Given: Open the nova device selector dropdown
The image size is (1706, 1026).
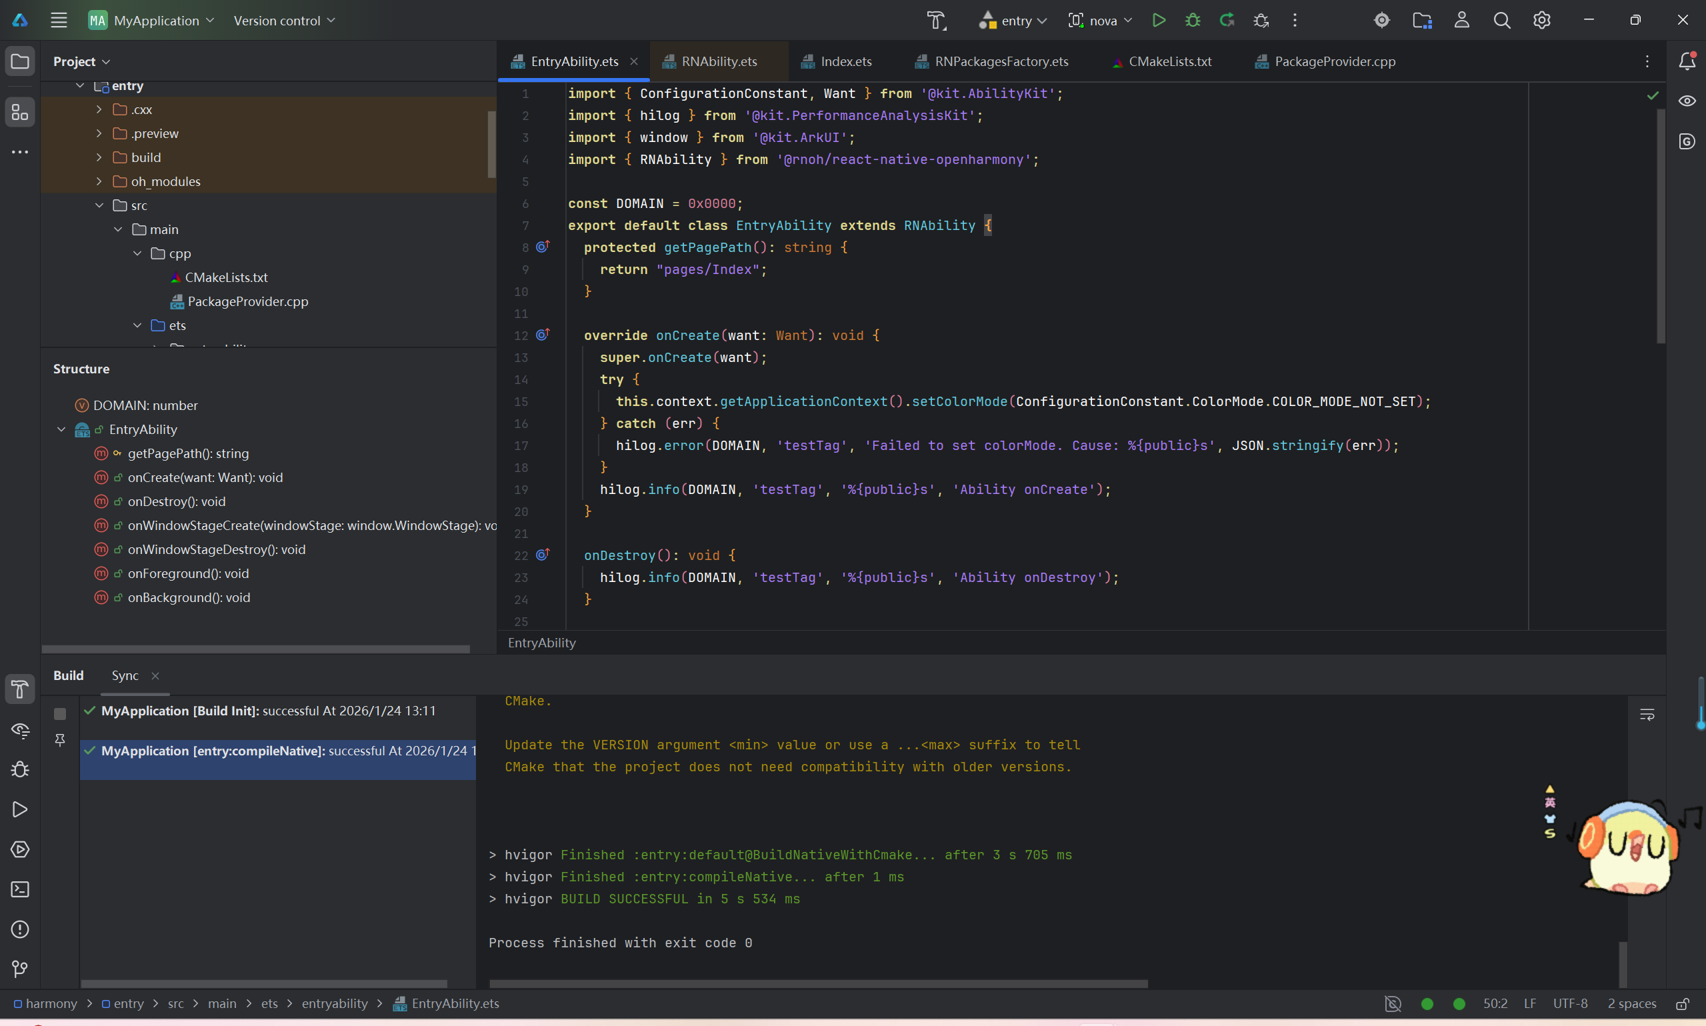Looking at the screenshot, I should click(x=1101, y=21).
